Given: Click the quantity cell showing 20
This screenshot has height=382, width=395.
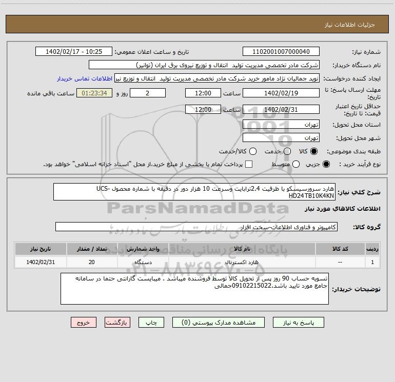Looking at the screenshot, I should pos(92,262).
